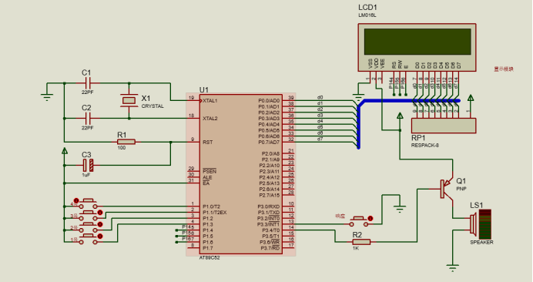533x282 pixels.
Task: Select the R2 1K resistor
Action: coord(361,242)
